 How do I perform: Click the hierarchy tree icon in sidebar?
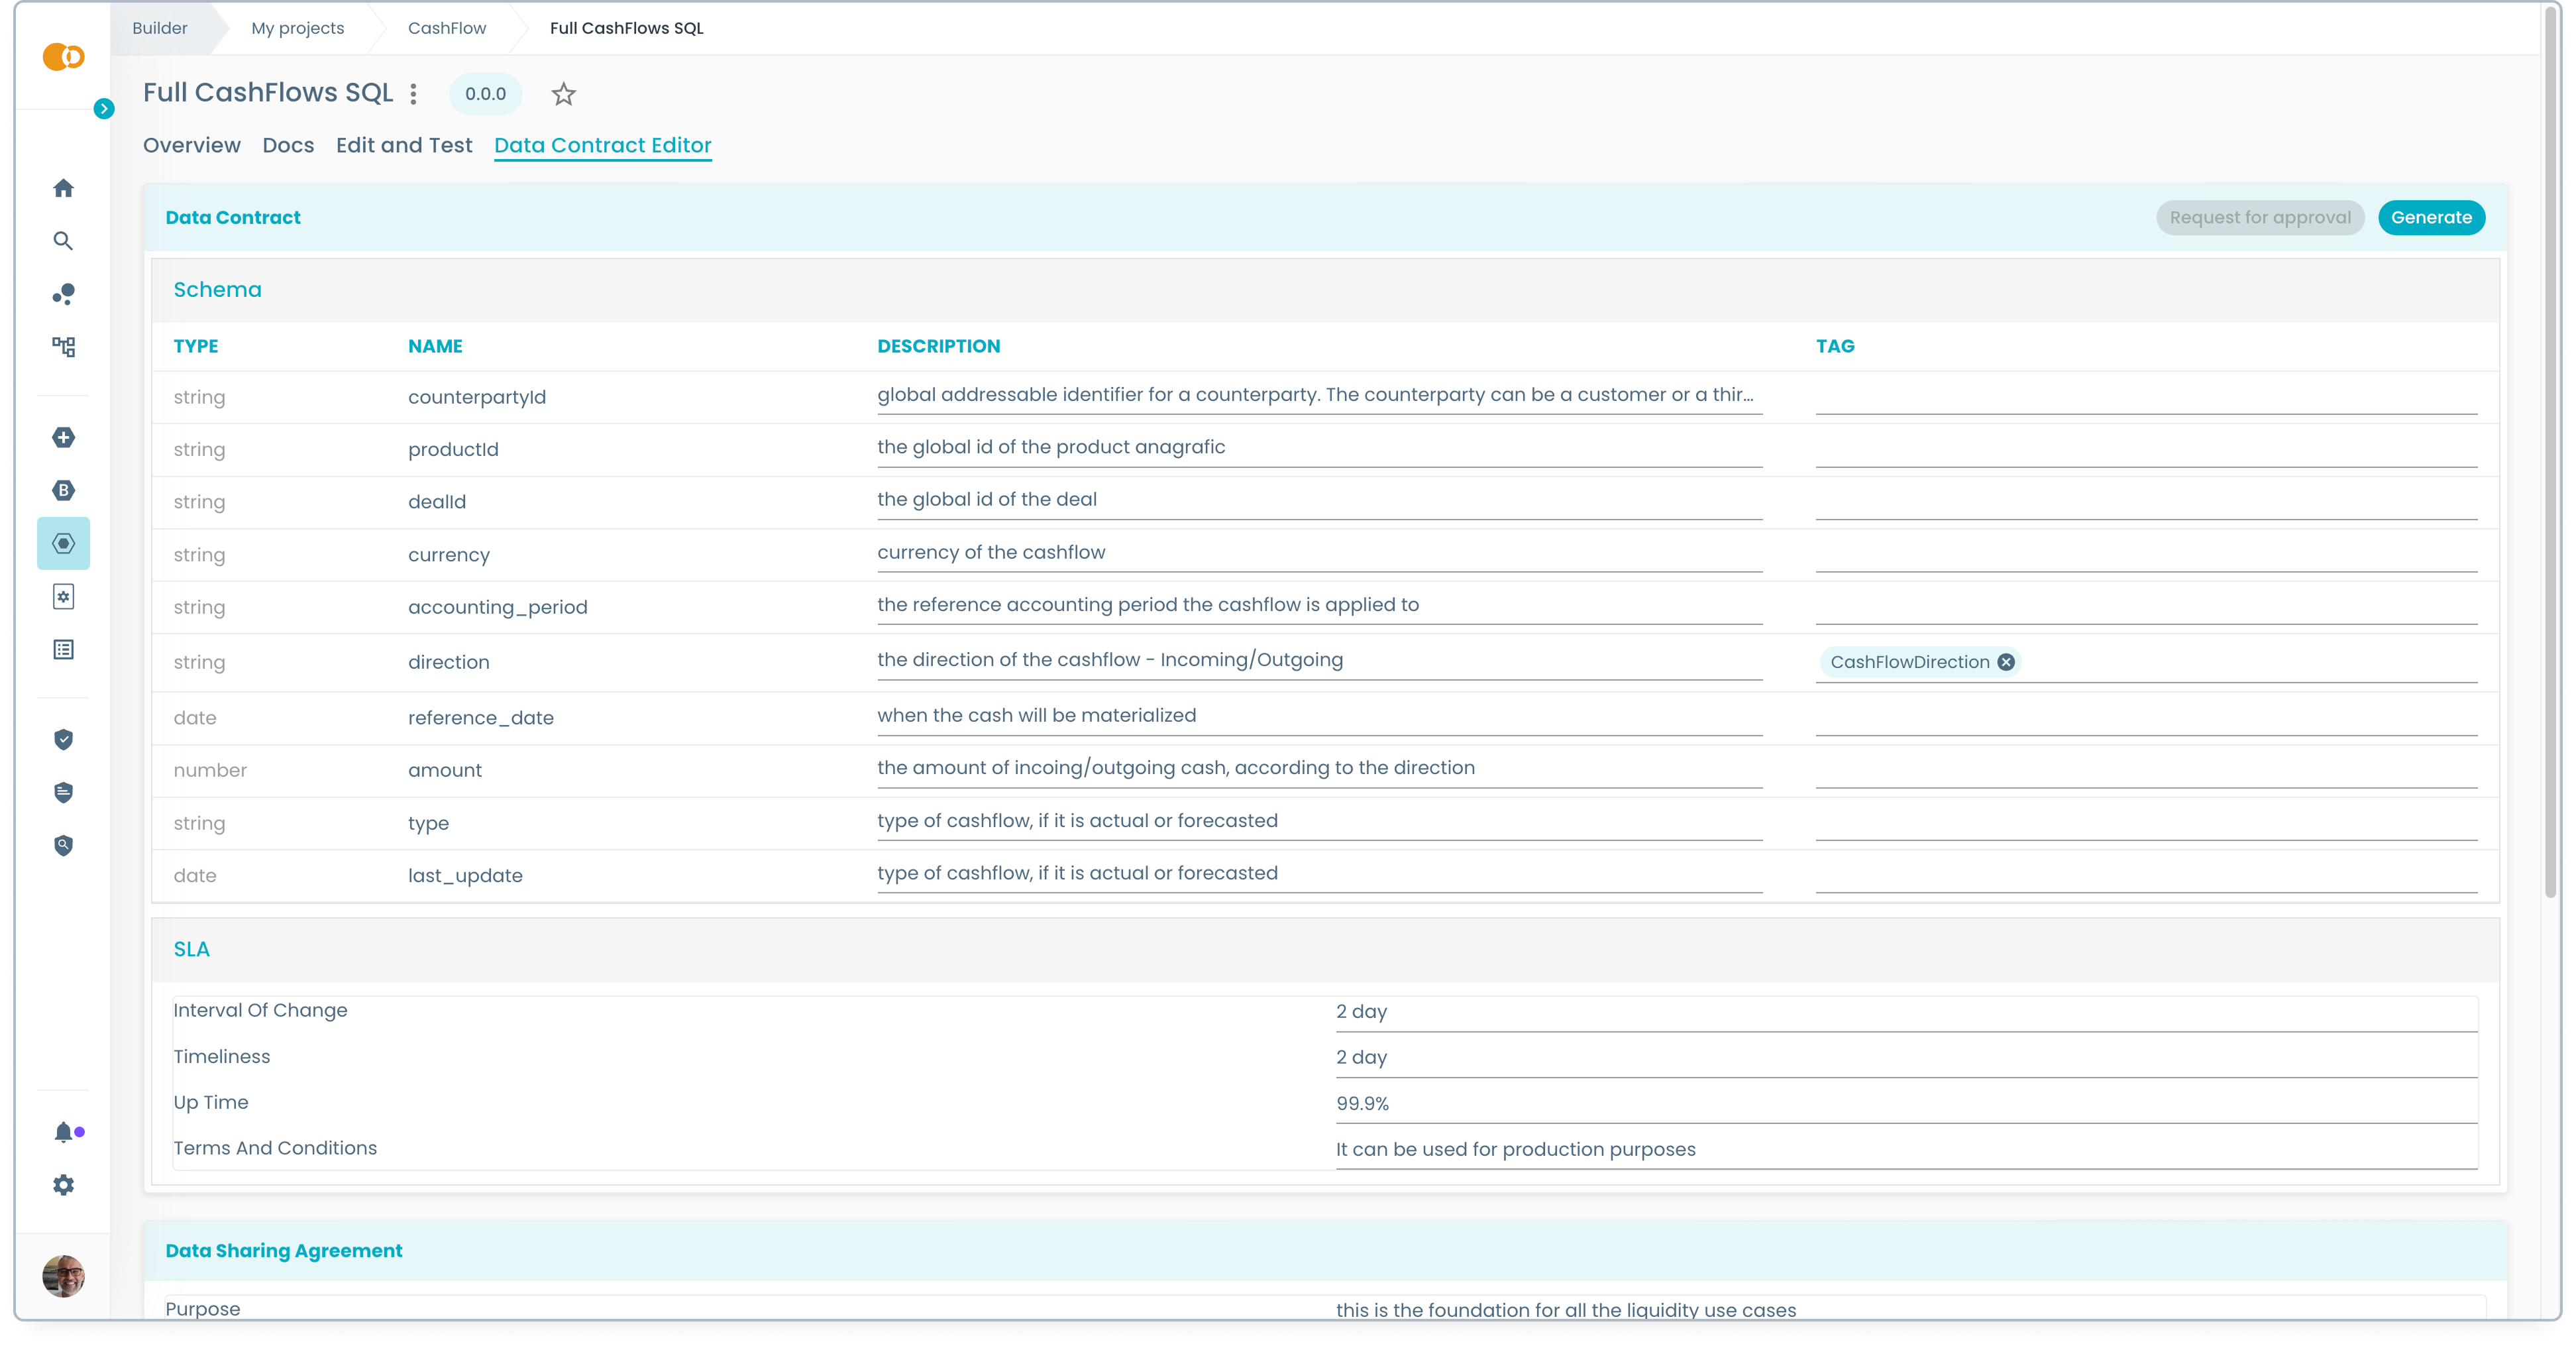tap(63, 347)
